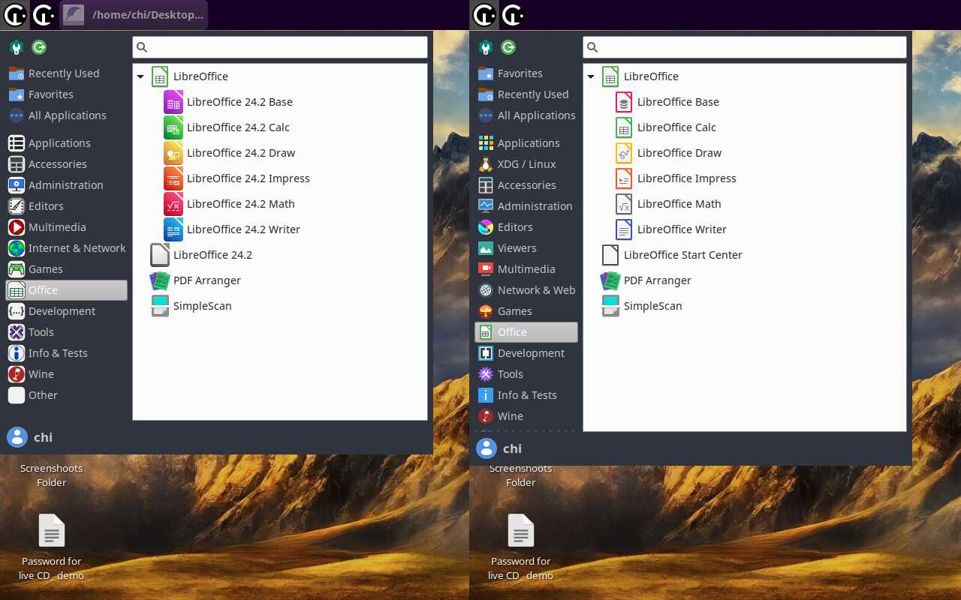This screenshot has height=600, width=961.
Task: Click the chi user button in the left menu
Action: [x=31, y=437]
